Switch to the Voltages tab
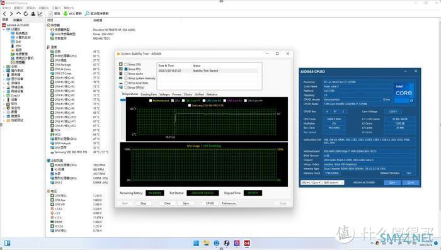Image resolution: width=441 pixels, height=250 pixels. click(164, 94)
